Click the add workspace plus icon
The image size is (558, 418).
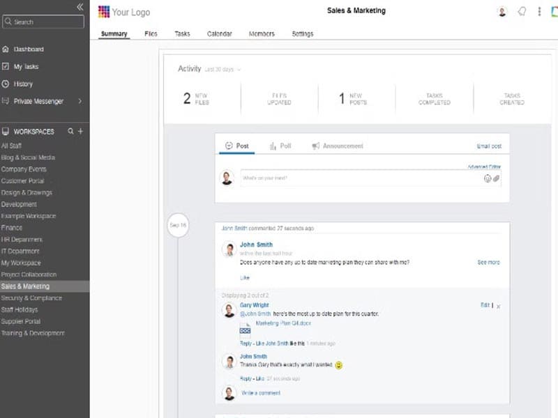tap(80, 131)
